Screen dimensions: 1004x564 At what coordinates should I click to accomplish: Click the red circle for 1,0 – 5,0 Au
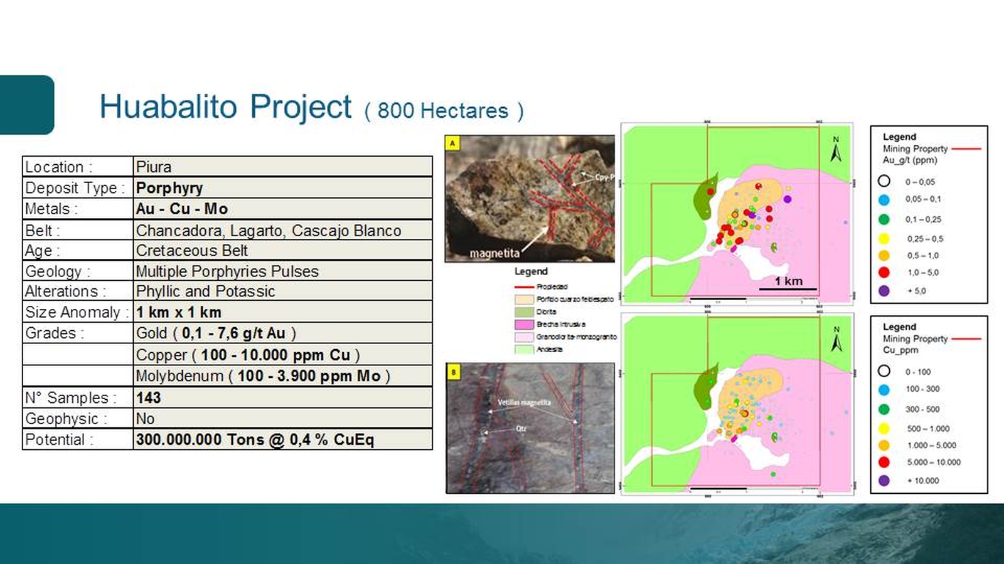(x=884, y=273)
